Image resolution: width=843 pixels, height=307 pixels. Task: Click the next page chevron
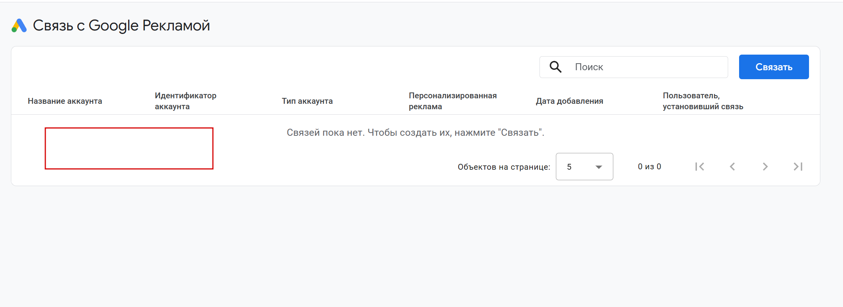(x=765, y=167)
